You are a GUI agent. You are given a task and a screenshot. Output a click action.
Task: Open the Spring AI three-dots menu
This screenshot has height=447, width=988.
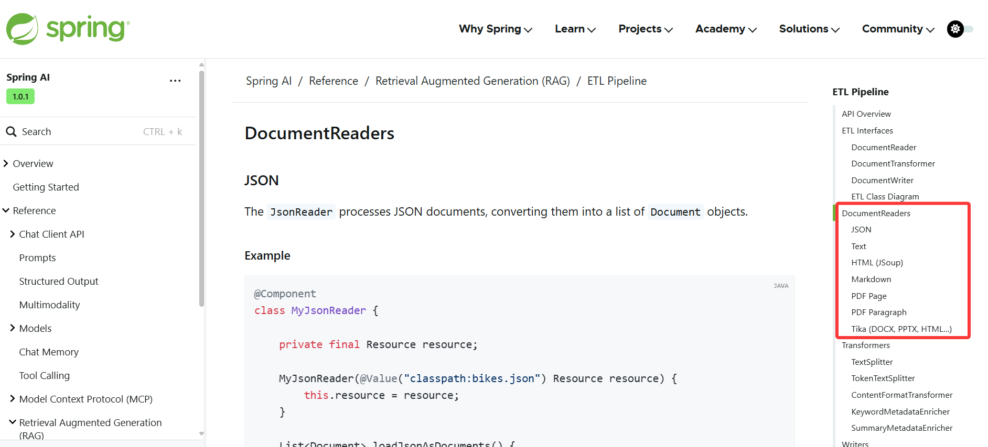coord(175,81)
